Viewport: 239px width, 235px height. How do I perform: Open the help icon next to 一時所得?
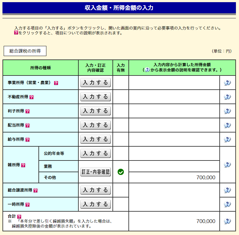tap(27, 205)
